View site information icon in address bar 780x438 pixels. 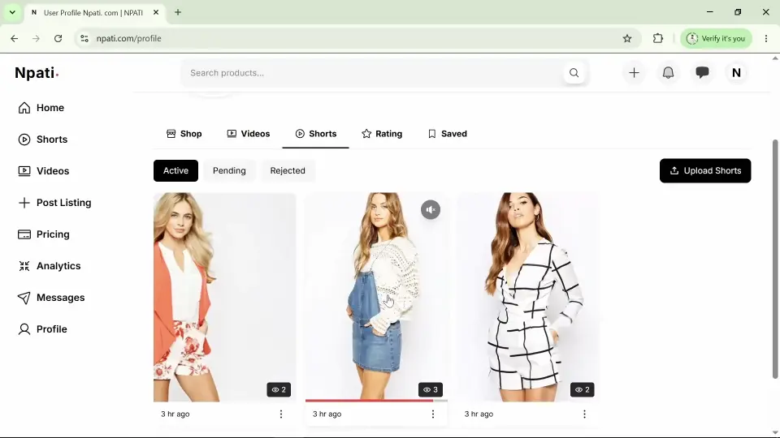[84, 38]
